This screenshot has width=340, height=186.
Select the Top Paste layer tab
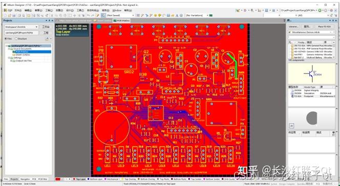pos(163,179)
